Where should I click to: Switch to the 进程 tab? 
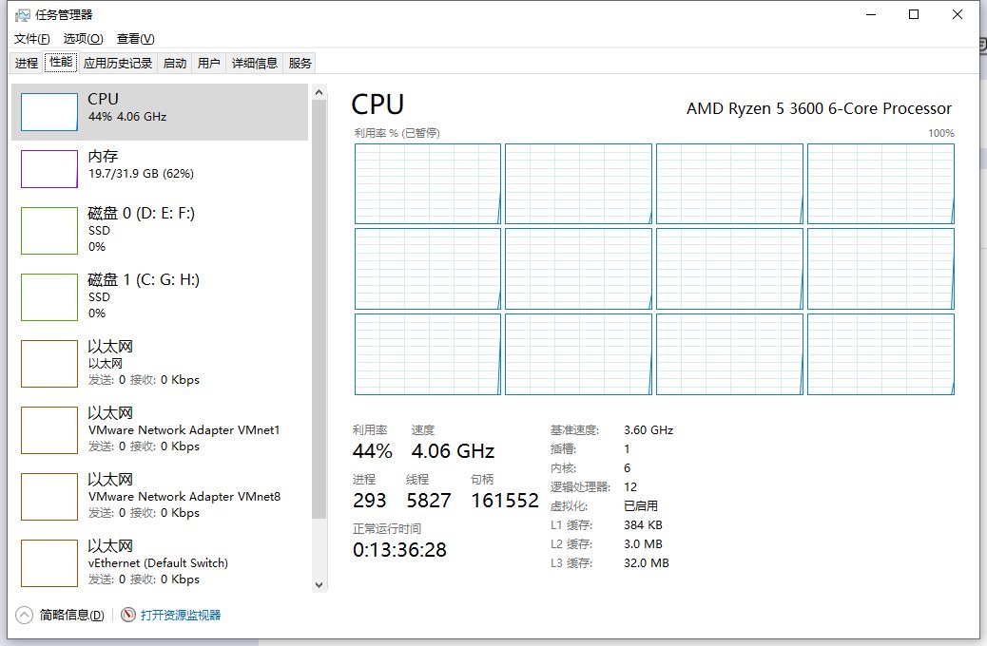tap(27, 64)
